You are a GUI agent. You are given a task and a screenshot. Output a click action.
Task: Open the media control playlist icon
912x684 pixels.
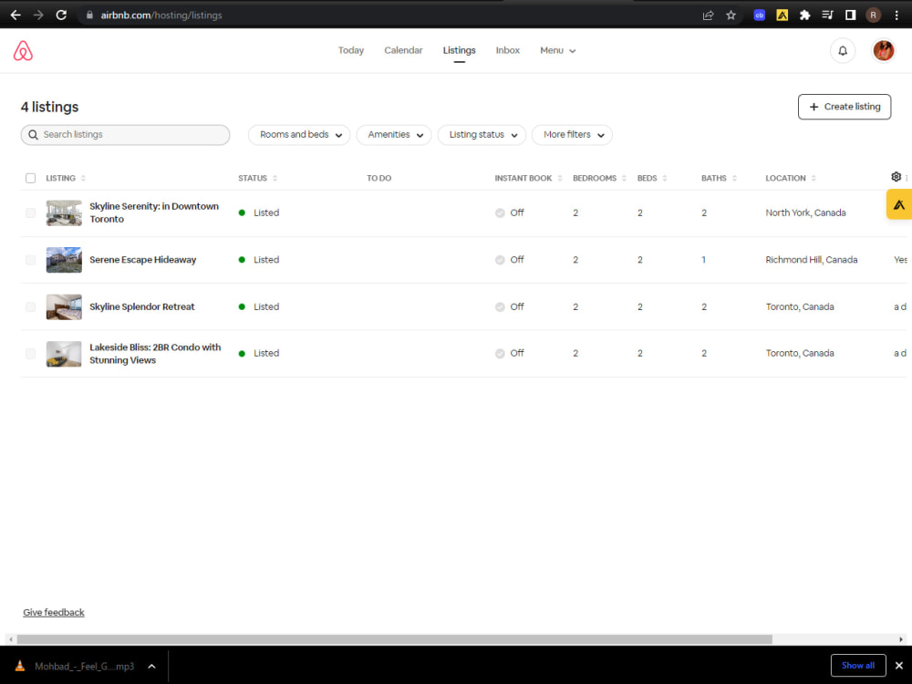(x=827, y=16)
